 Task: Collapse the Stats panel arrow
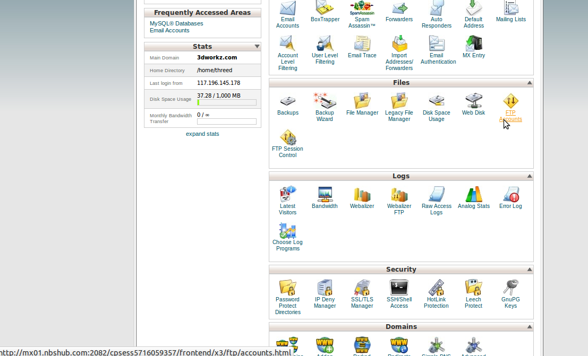point(257,47)
